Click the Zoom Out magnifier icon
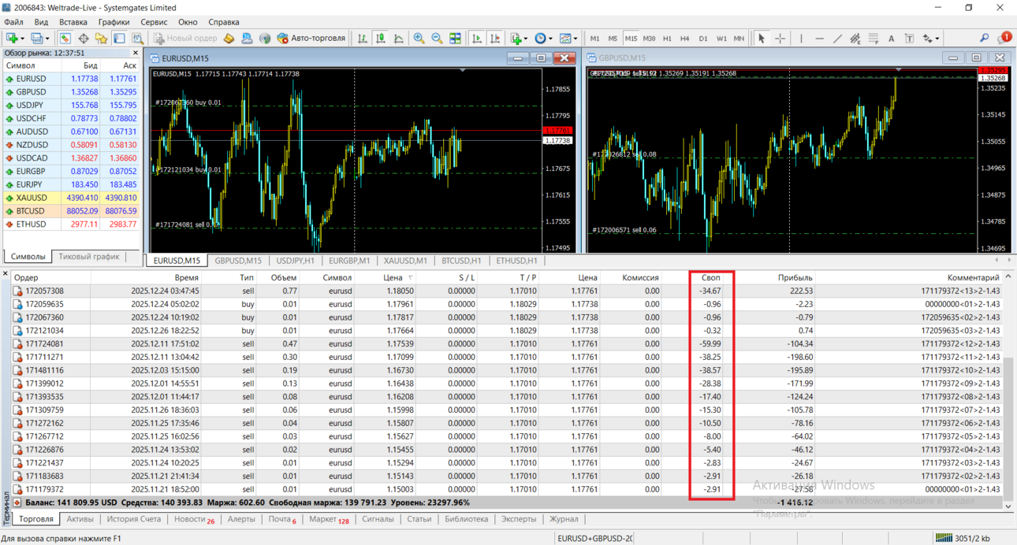The image size is (1017, 545). pos(437,38)
